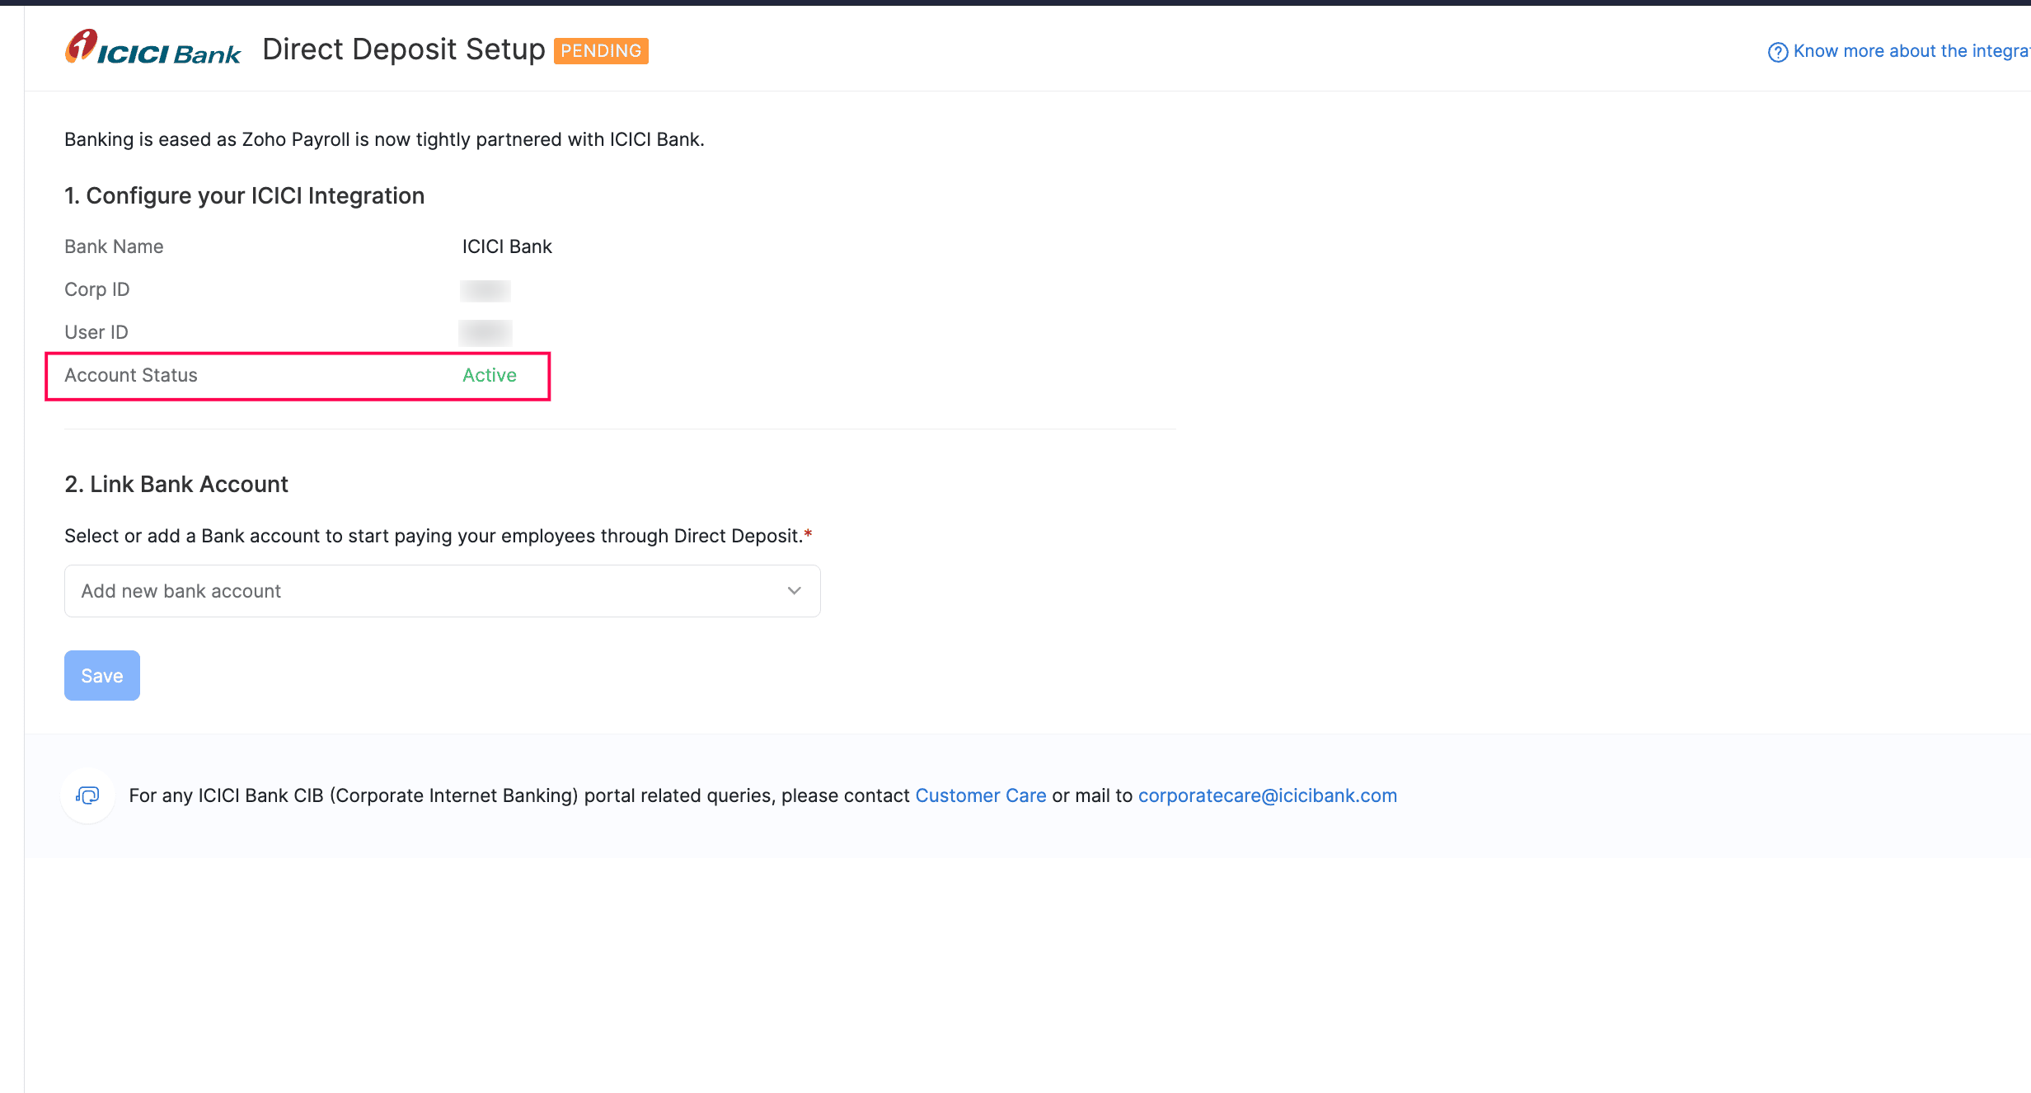
Task: Click the Save button
Action: click(101, 675)
